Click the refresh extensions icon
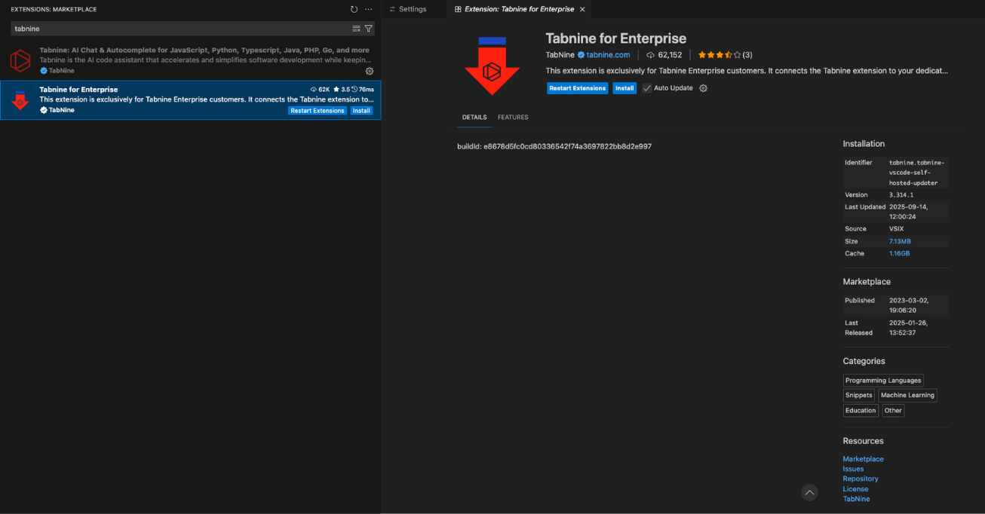Screen dimensions: 985x514 point(354,9)
